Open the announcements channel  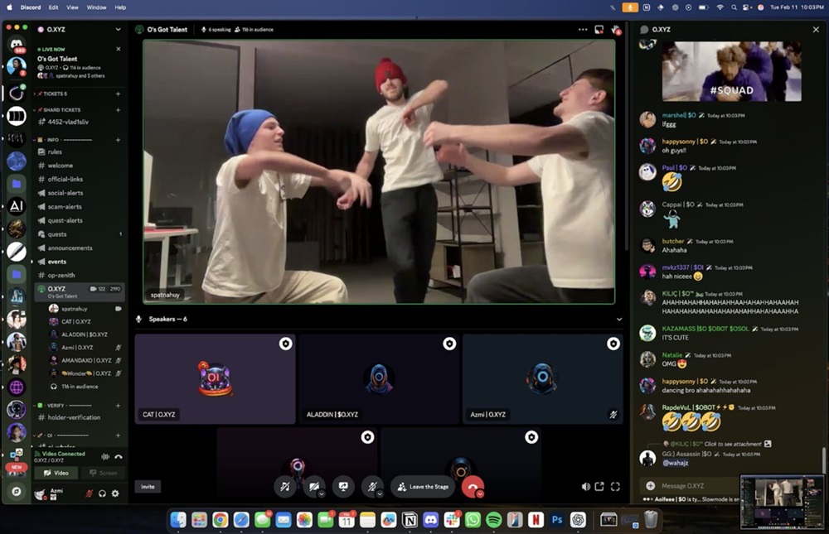(x=70, y=248)
